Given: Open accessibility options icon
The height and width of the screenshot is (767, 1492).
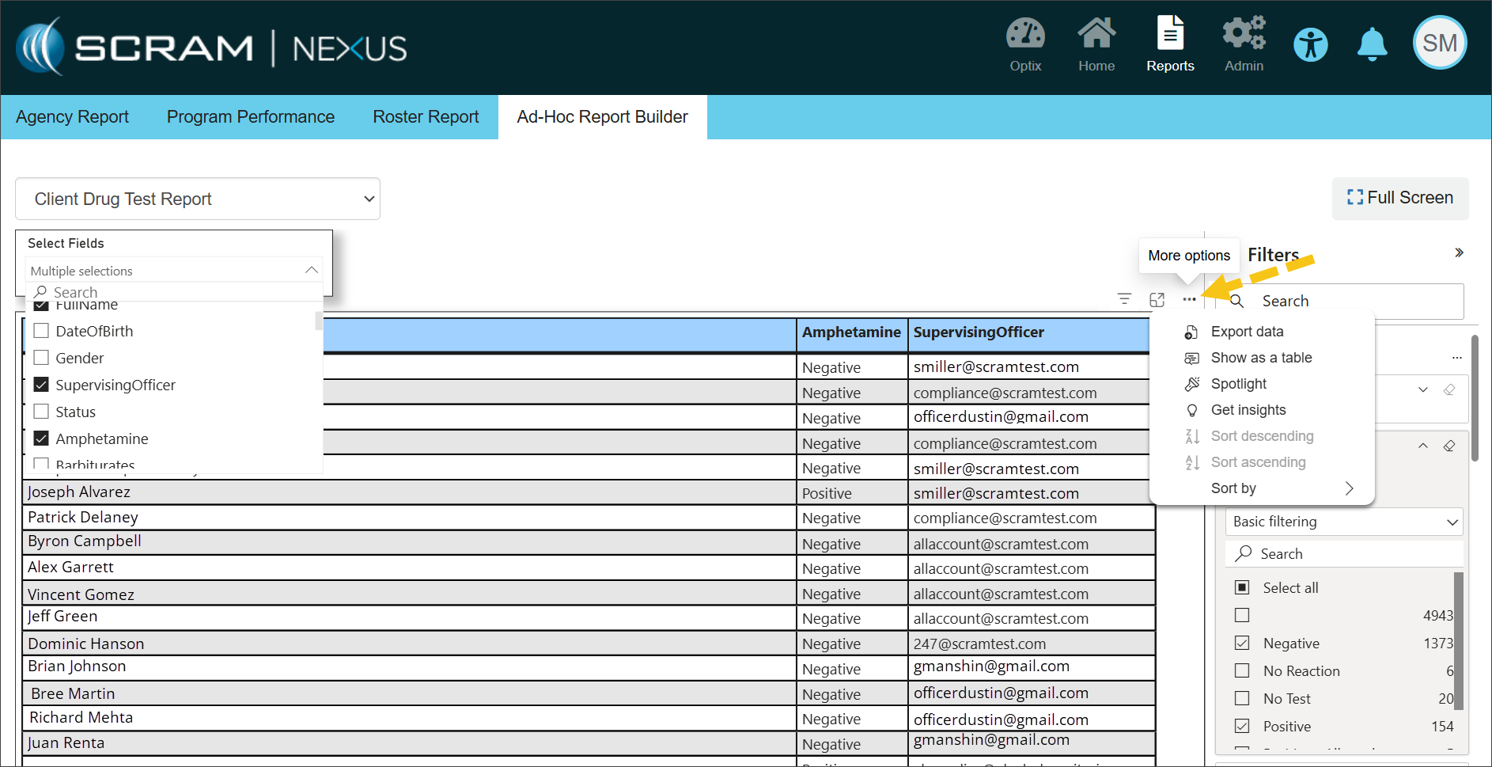Looking at the screenshot, I should 1310,45.
